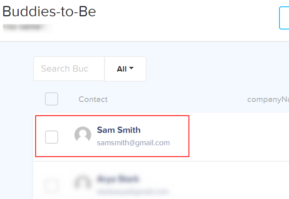Focus the Search Buddies input field
Screen dimensions: 289x199
click(x=68, y=69)
